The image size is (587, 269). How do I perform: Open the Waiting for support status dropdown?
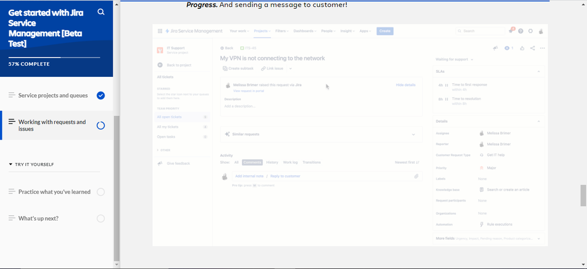(454, 59)
